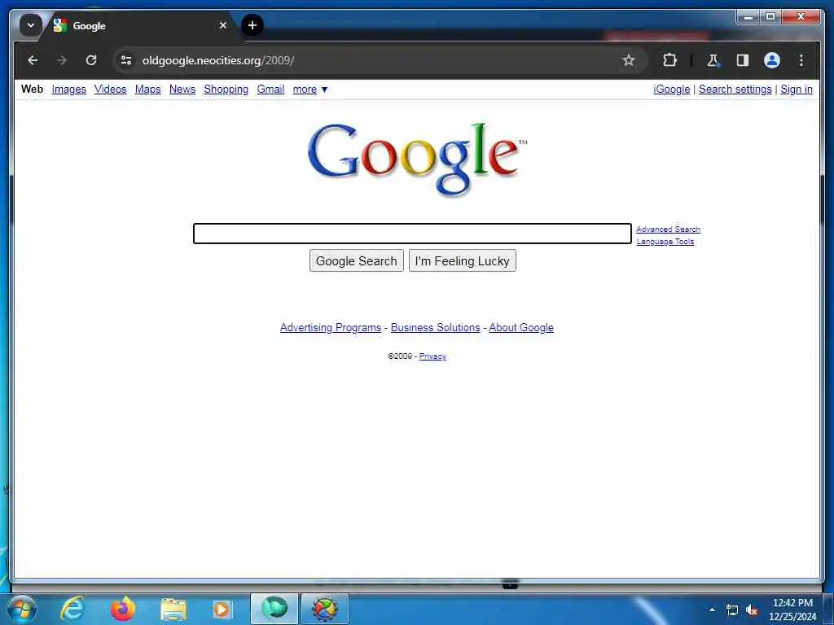Open the Videos link
Viewport: 834px width, 625px height.
tap(110, 90)
